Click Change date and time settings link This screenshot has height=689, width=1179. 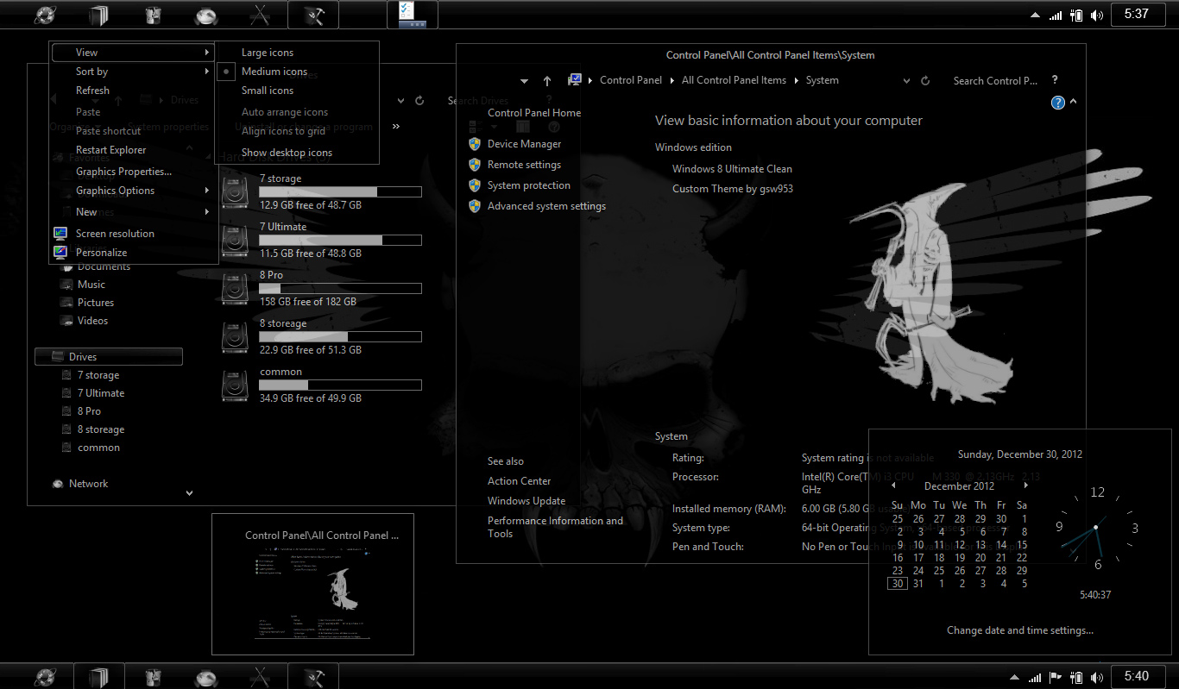1020,630
